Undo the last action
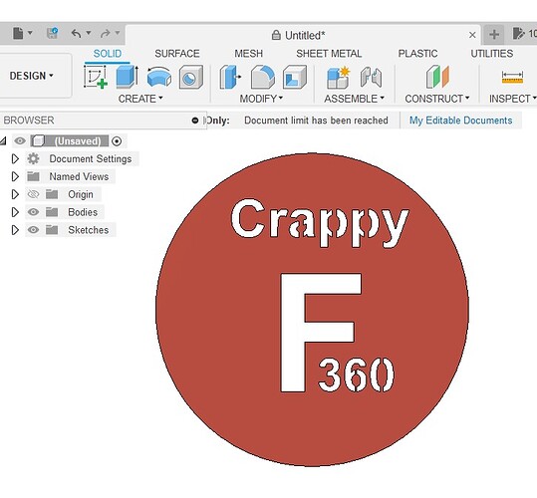 [76, 33]
